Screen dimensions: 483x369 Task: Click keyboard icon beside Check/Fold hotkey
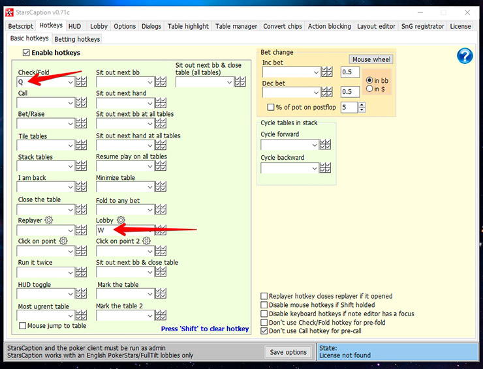[82, 82]
